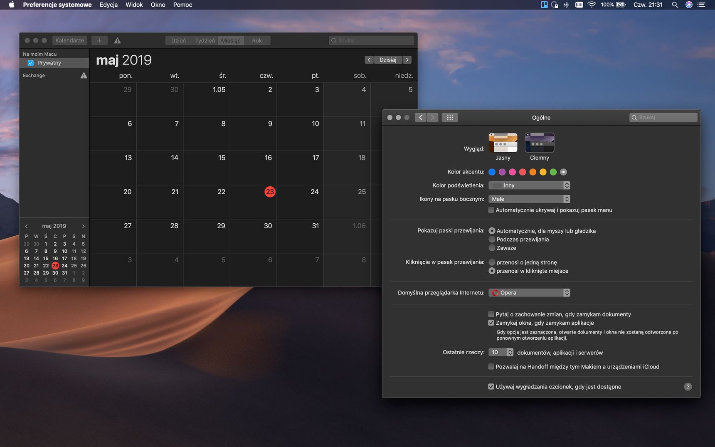Open Edycja menu
715x447 pixels.
pos(108,5)
